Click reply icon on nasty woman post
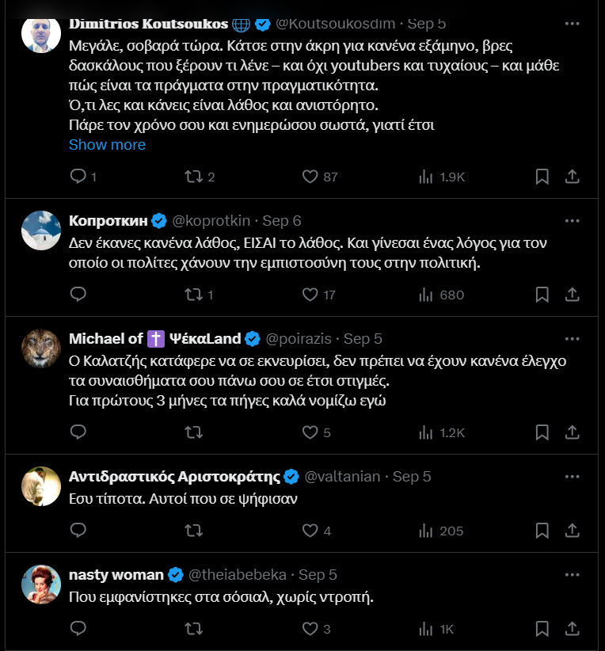605x651 pixels. click(78, 629)
